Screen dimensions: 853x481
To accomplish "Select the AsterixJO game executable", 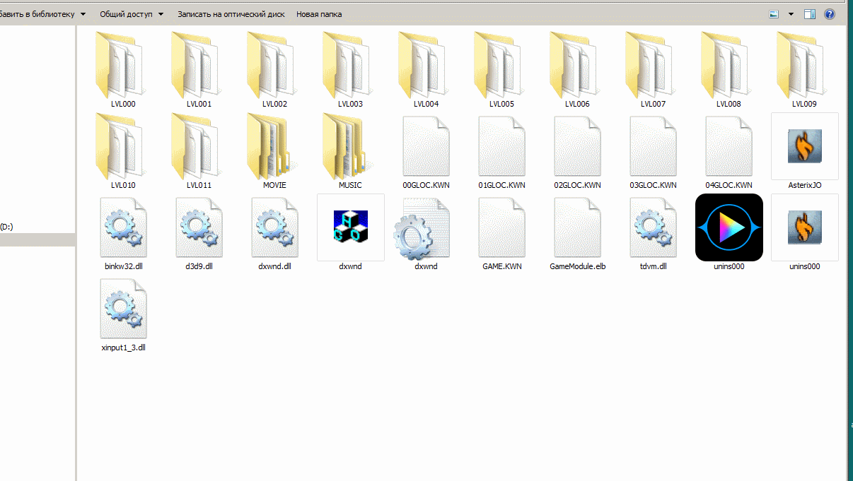I will [804, 151].
